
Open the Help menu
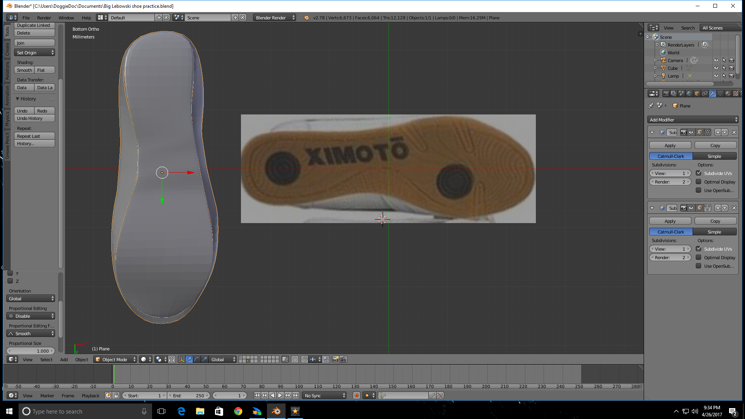86,18
